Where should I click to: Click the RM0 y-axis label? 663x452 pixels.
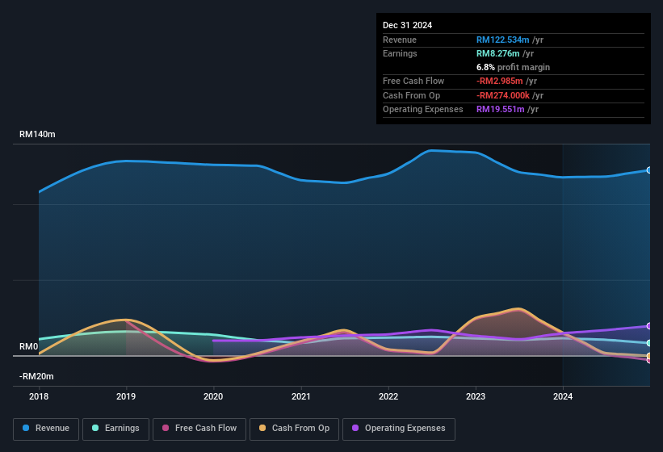coord(29,346)
